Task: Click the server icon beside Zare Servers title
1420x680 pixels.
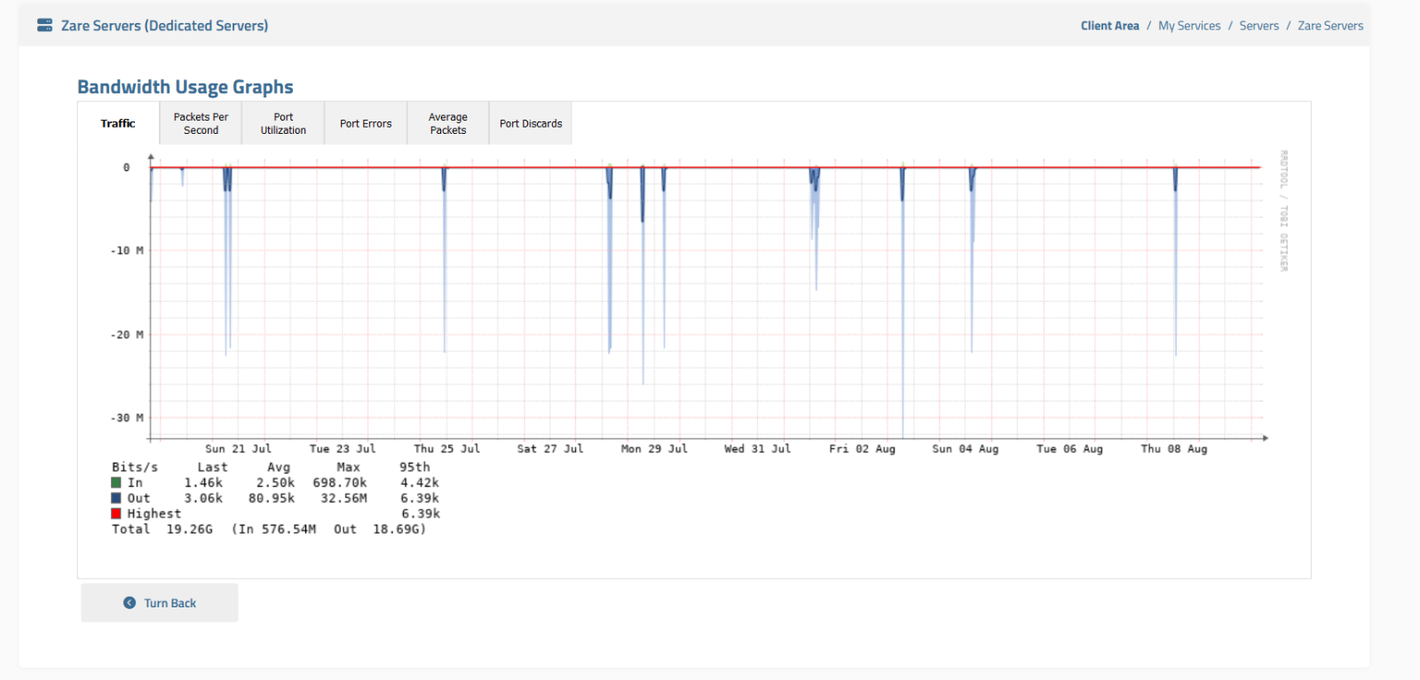Action: pyautogui.click(x=44, y=26)
